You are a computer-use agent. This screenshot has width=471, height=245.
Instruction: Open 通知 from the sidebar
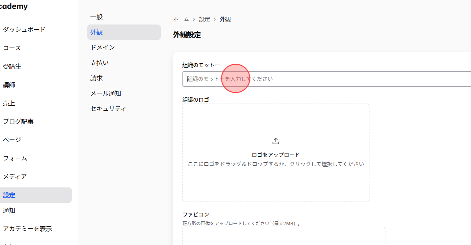pyautogui.click(x=9, y=210)
